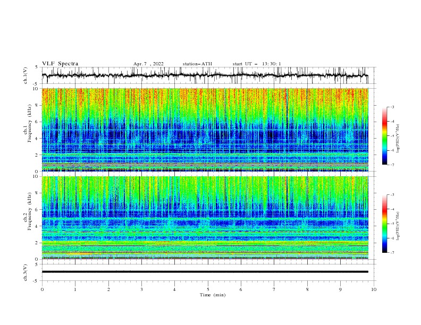This screenshot has height=325, width=421.
Task: Click the "Time (min)" axis title
Action: 213,295
